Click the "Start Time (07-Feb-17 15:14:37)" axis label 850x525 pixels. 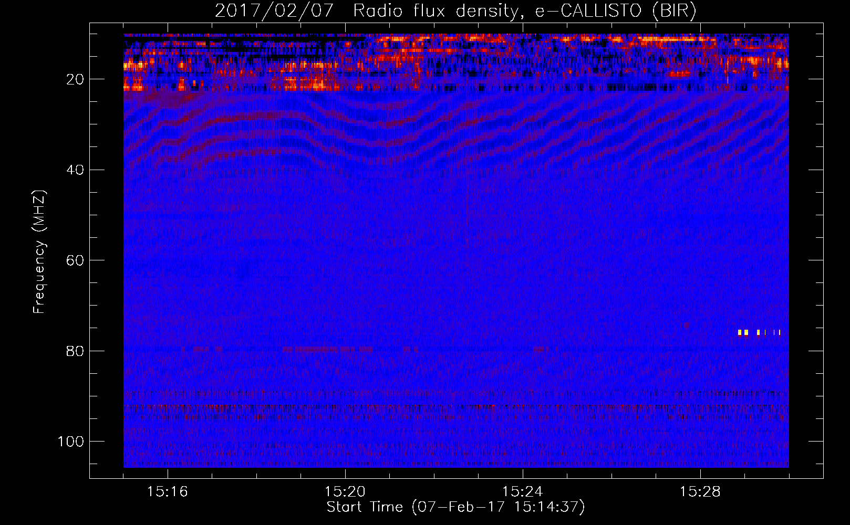[x=455, y=507]
